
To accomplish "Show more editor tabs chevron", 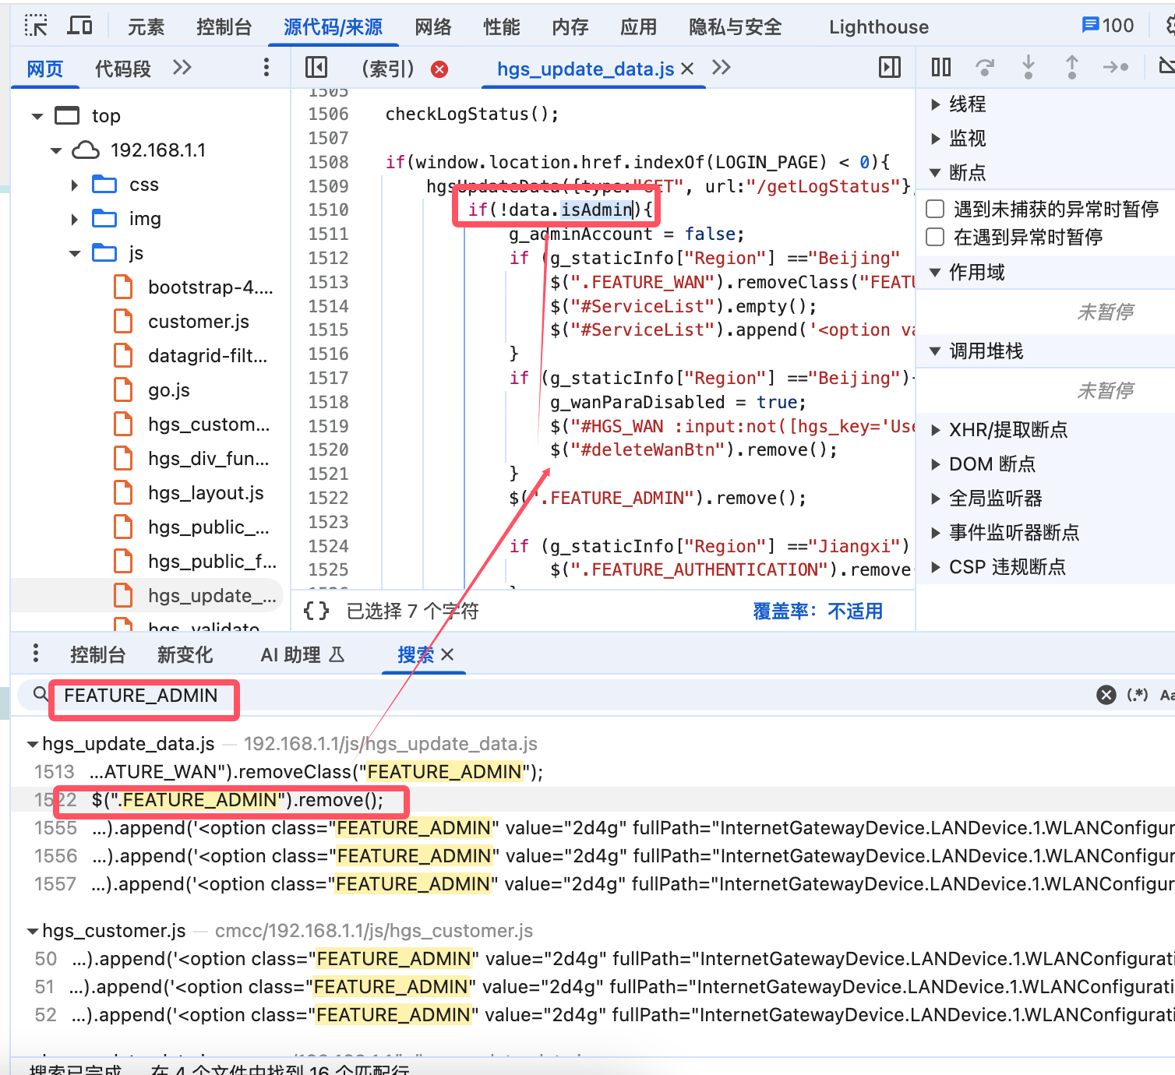I will pos(722,68).
